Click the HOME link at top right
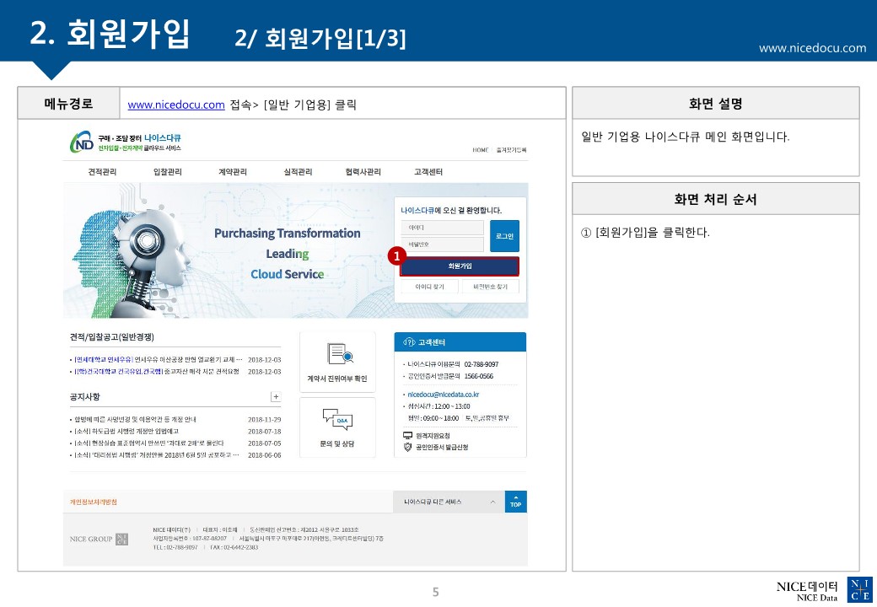Viewport: 877px width, 607px height. tap(480, 150)
